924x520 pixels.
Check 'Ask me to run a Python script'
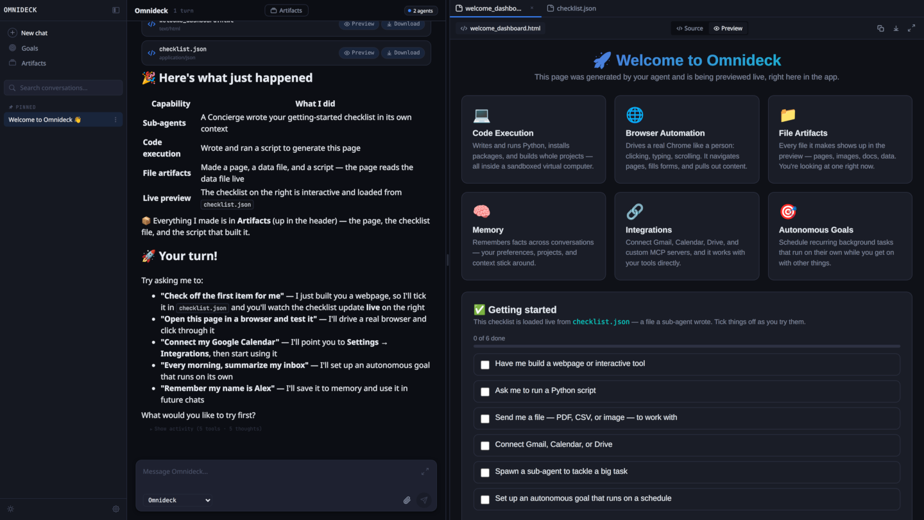pyautogui.click(x=485, y=392)
